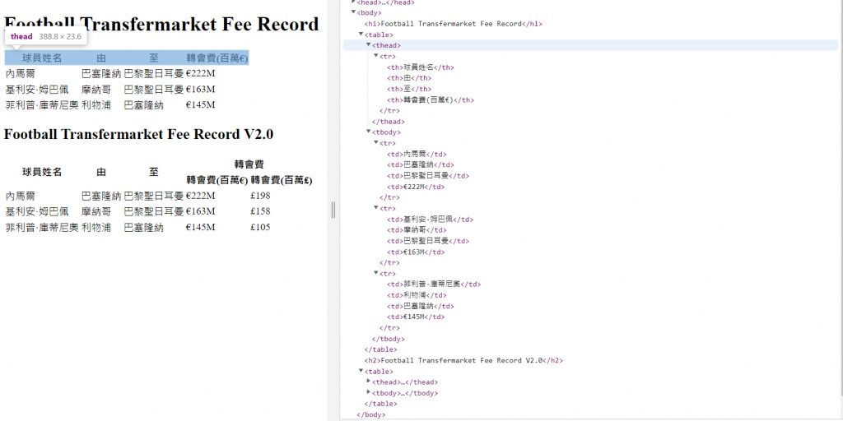
Task: Select the th 轉會費(百萬€) line in DOM tree
Action: coord(430,99)
